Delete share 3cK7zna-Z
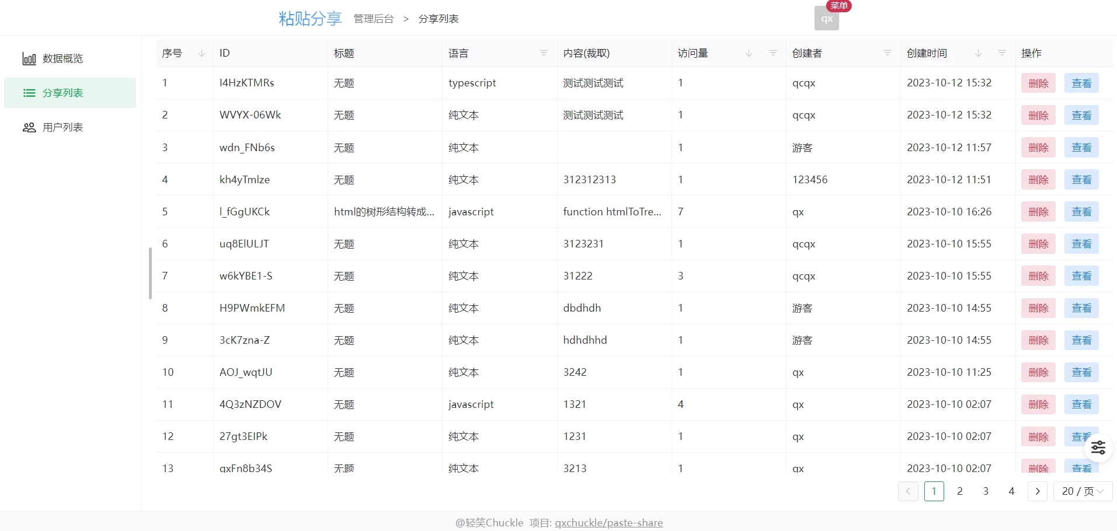The height and width of the screenshot is (531, 1117). click(1038, 340)
